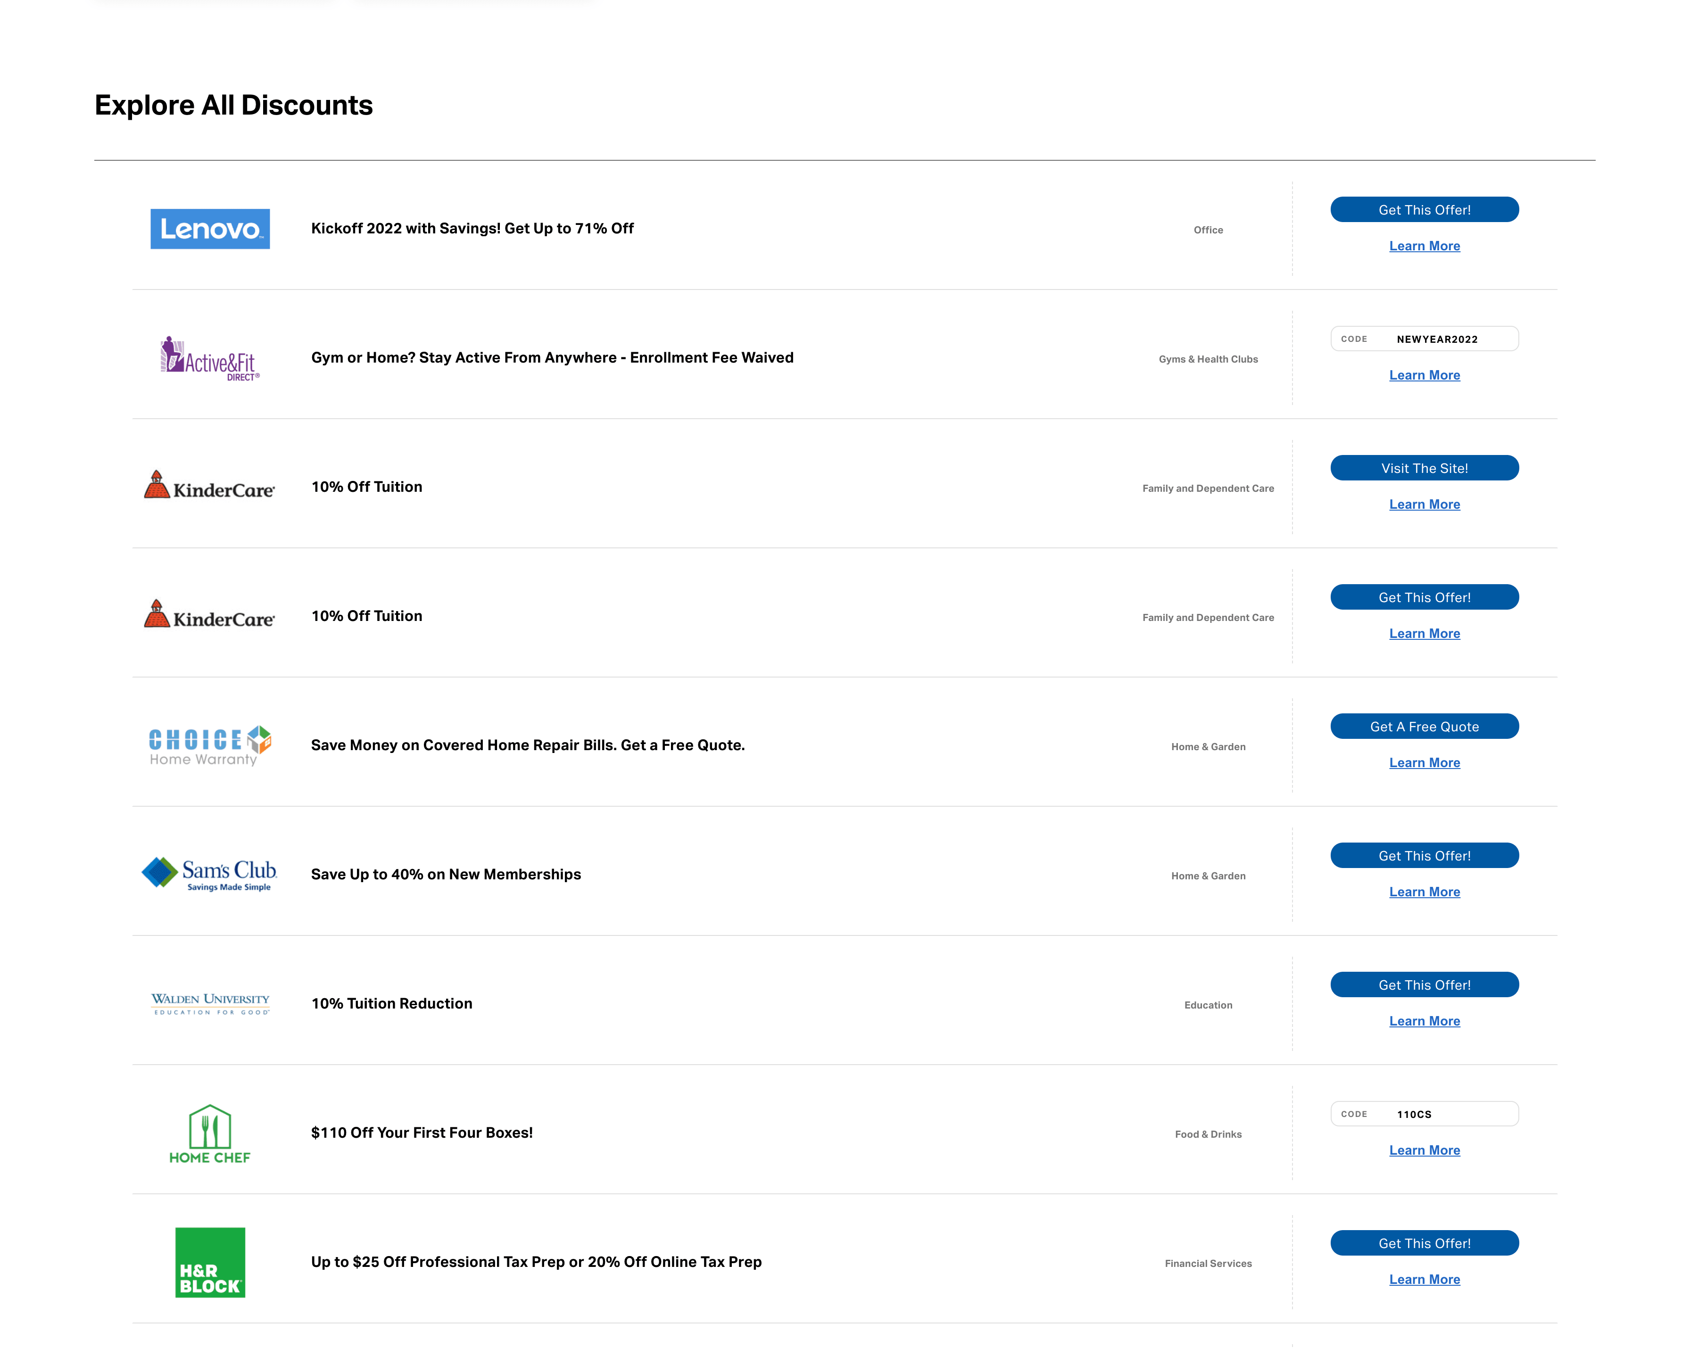Screen dimensions: 1690x1348
Task: Click Learn More for Sam's Club membership savings
Action: pyautogui.click(x=1424, y=891)
